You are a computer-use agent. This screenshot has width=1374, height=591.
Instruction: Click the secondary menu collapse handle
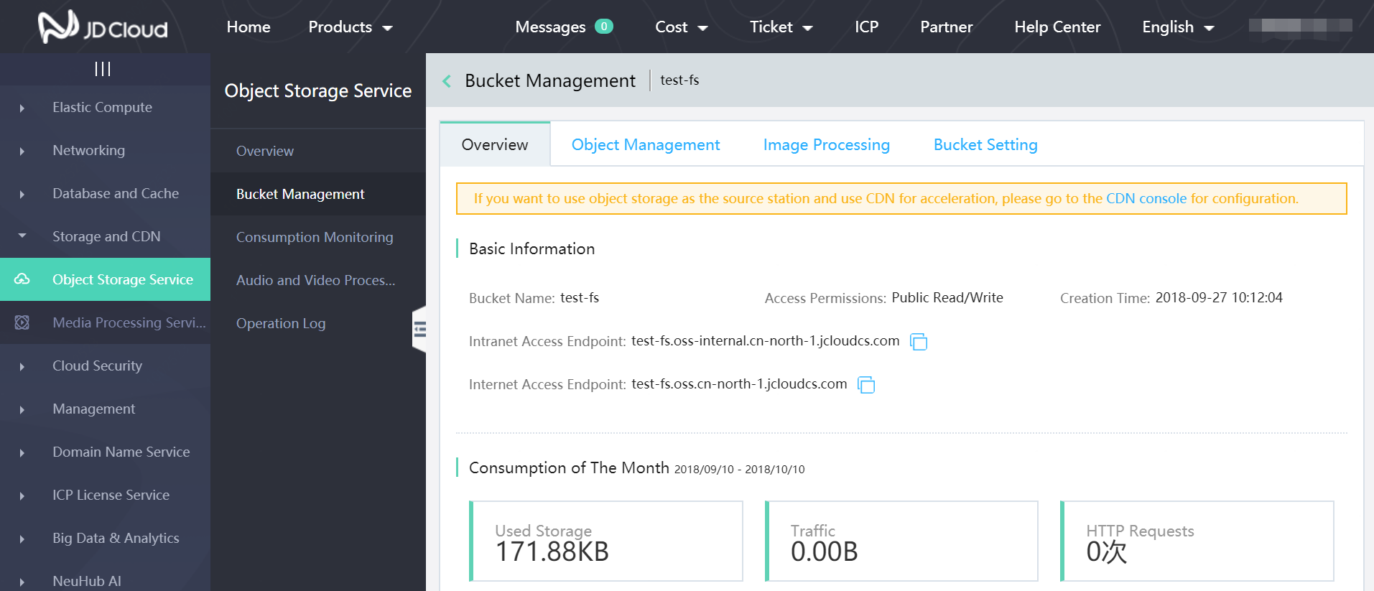point(419,330)
